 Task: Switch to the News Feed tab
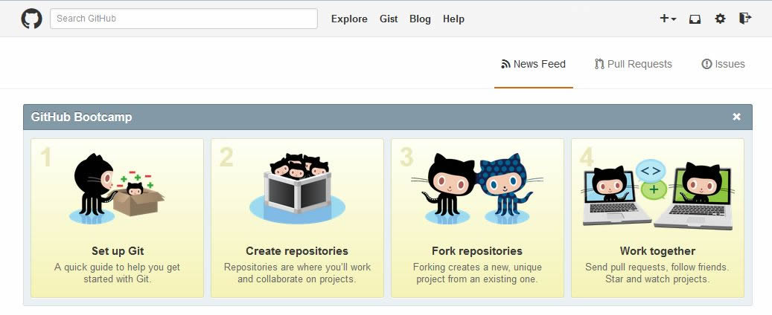point(533,64)
